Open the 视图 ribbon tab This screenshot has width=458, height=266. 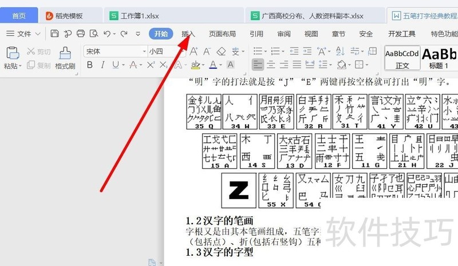point(311,34)
